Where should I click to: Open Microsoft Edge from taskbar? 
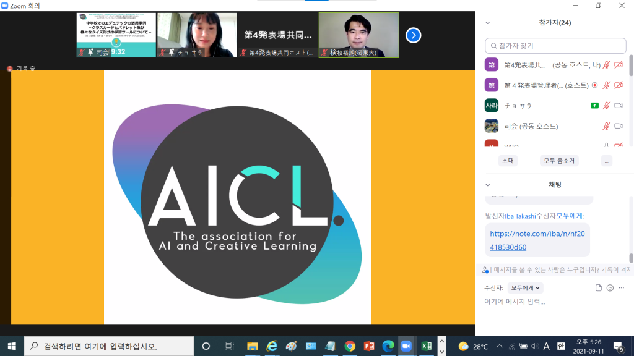(x=388, y=346)
